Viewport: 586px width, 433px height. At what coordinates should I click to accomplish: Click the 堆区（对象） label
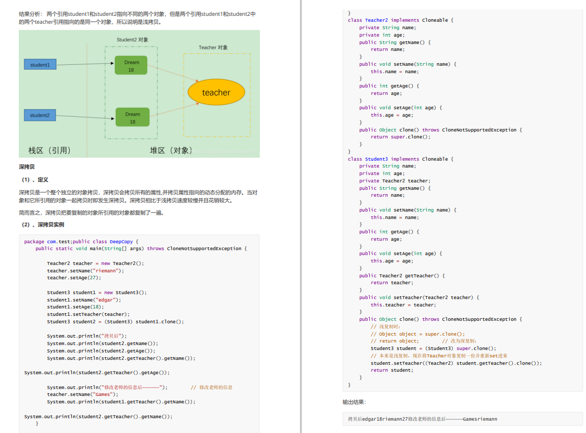(x=171, y=150)
